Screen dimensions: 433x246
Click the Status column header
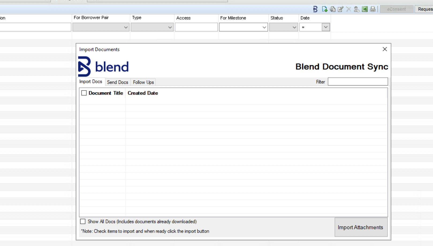277,18
